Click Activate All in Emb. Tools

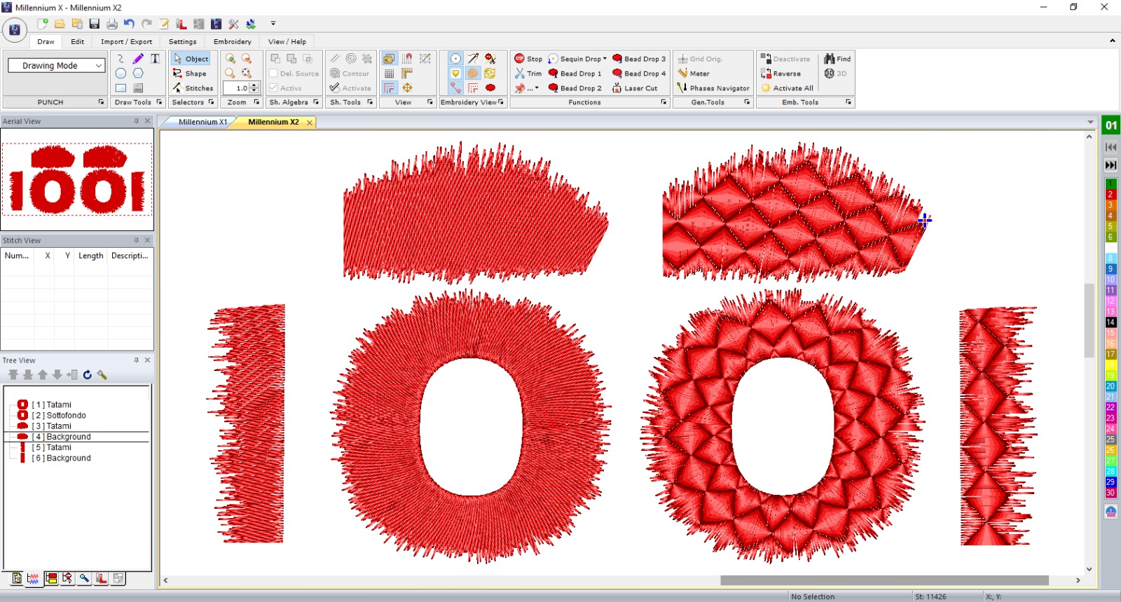[x=787, y=88]
